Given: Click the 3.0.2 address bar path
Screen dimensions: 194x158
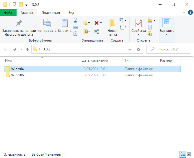Looking at the screenshot, I should pyautogui.click(x=47, y=49).
